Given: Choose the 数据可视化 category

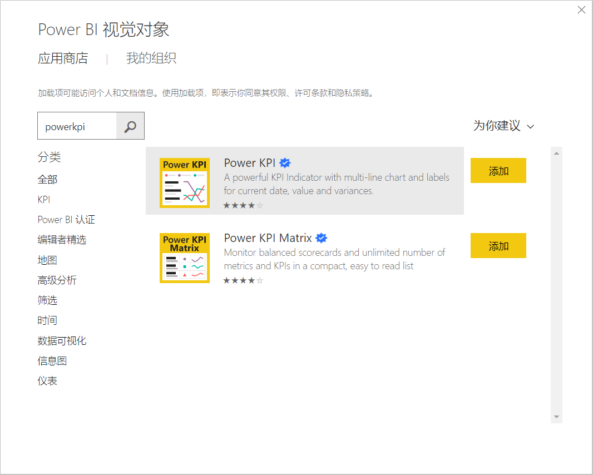Looking at the screenshot, I should pos(62,341).
